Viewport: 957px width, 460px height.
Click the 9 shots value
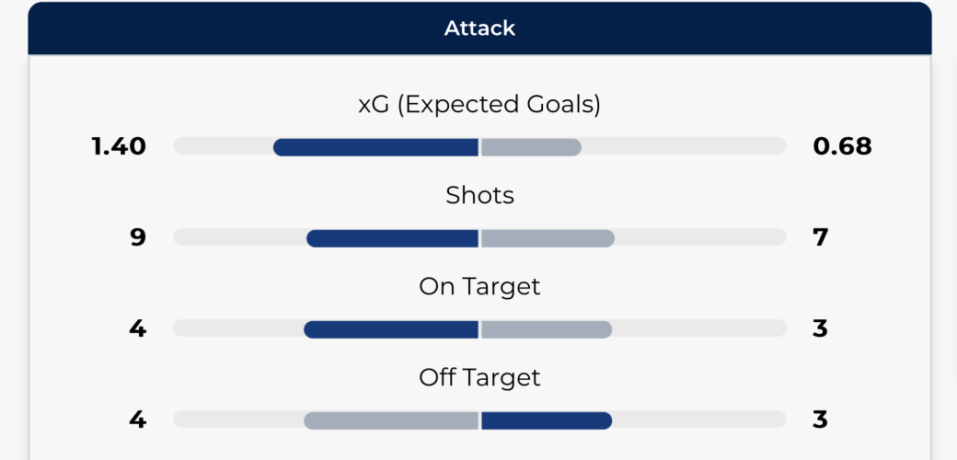[x=138, y=237]
